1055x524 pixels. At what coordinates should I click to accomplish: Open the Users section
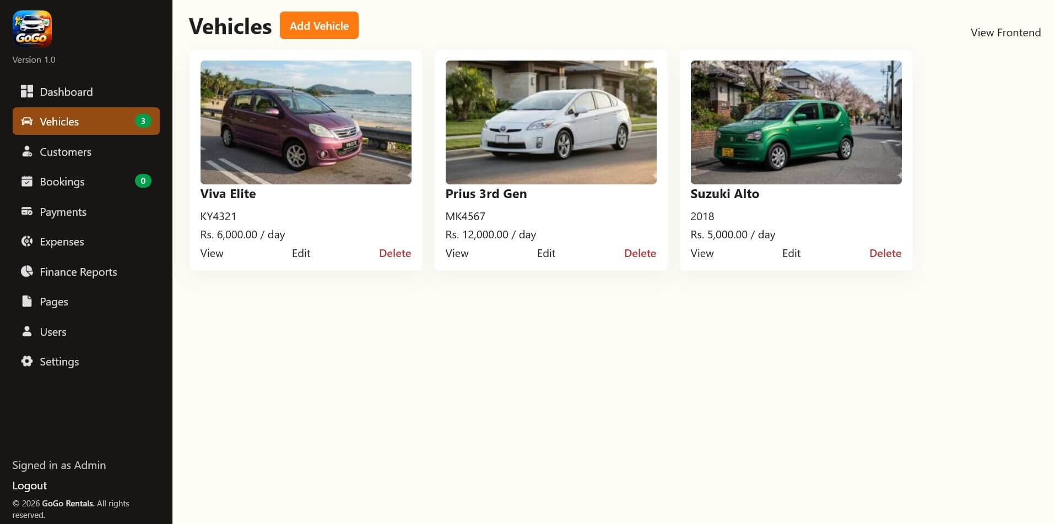click(x=86, y=331)
